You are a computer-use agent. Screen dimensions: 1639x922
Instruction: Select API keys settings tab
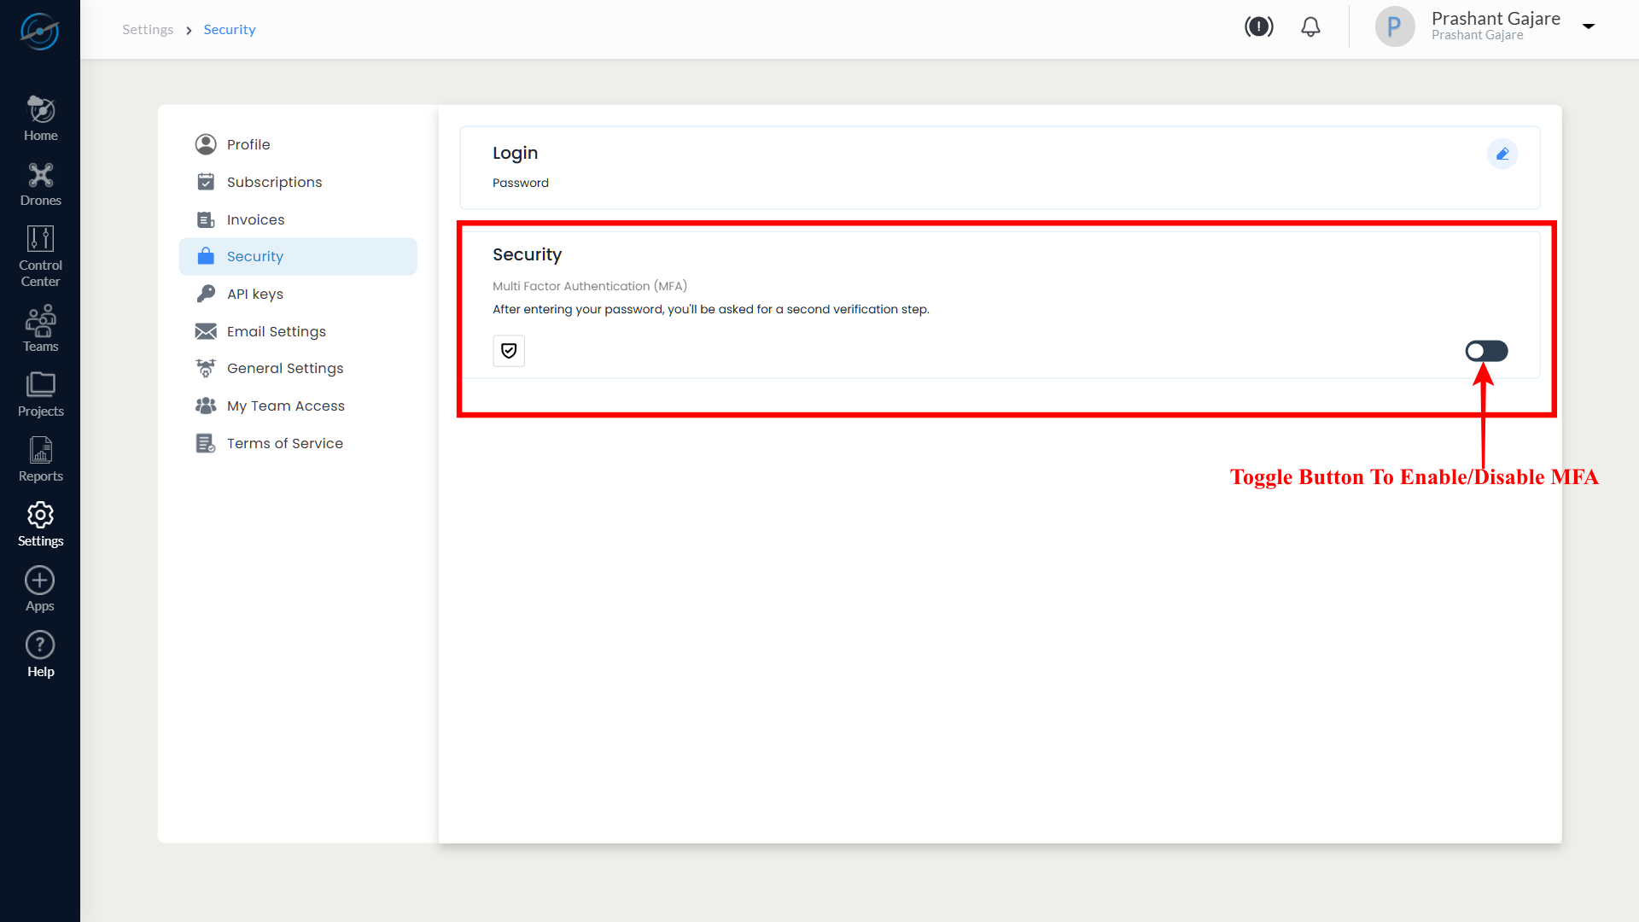[x=254, y=294]
